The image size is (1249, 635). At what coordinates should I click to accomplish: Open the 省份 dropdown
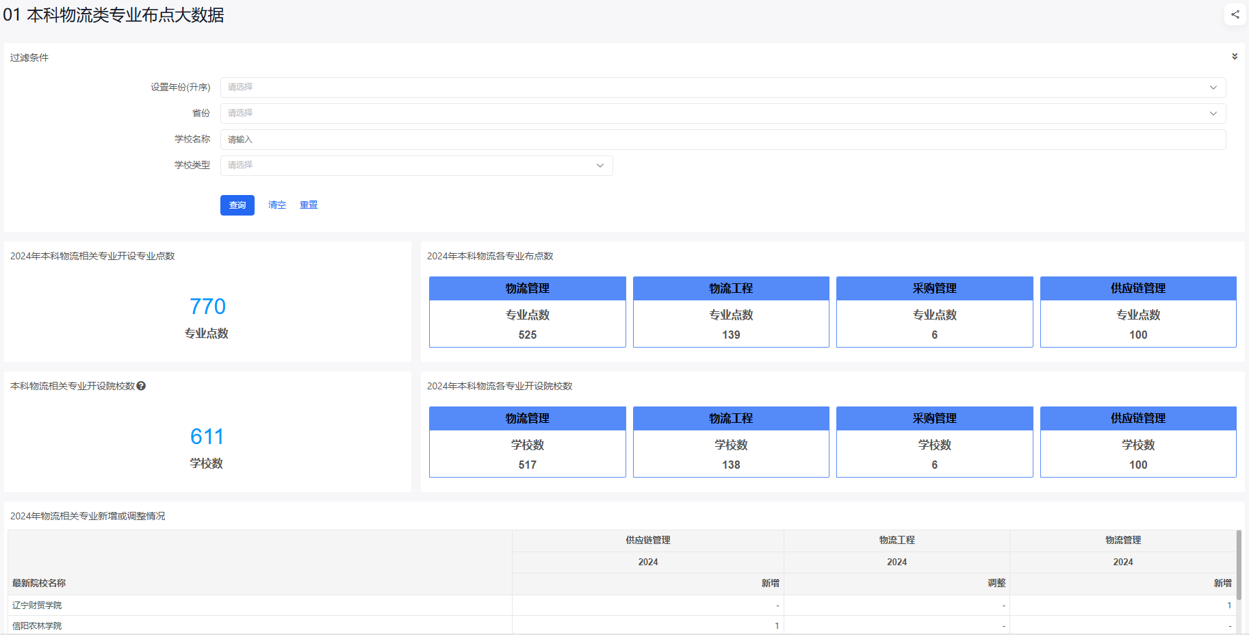pos(723,114)
